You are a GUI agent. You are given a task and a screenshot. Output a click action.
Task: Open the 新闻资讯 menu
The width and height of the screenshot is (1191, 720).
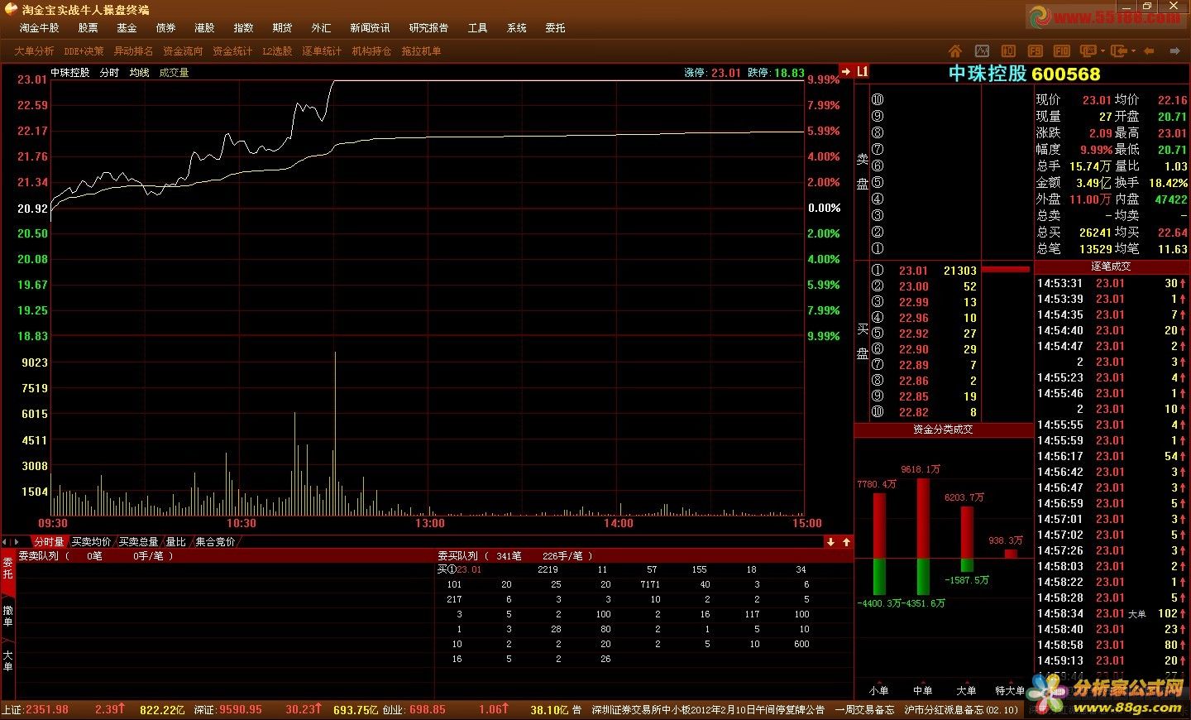[371, 28]
